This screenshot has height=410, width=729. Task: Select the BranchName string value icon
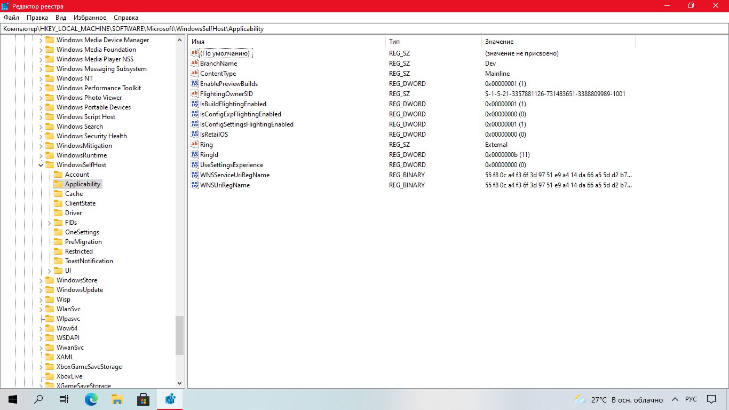(195, 64)
